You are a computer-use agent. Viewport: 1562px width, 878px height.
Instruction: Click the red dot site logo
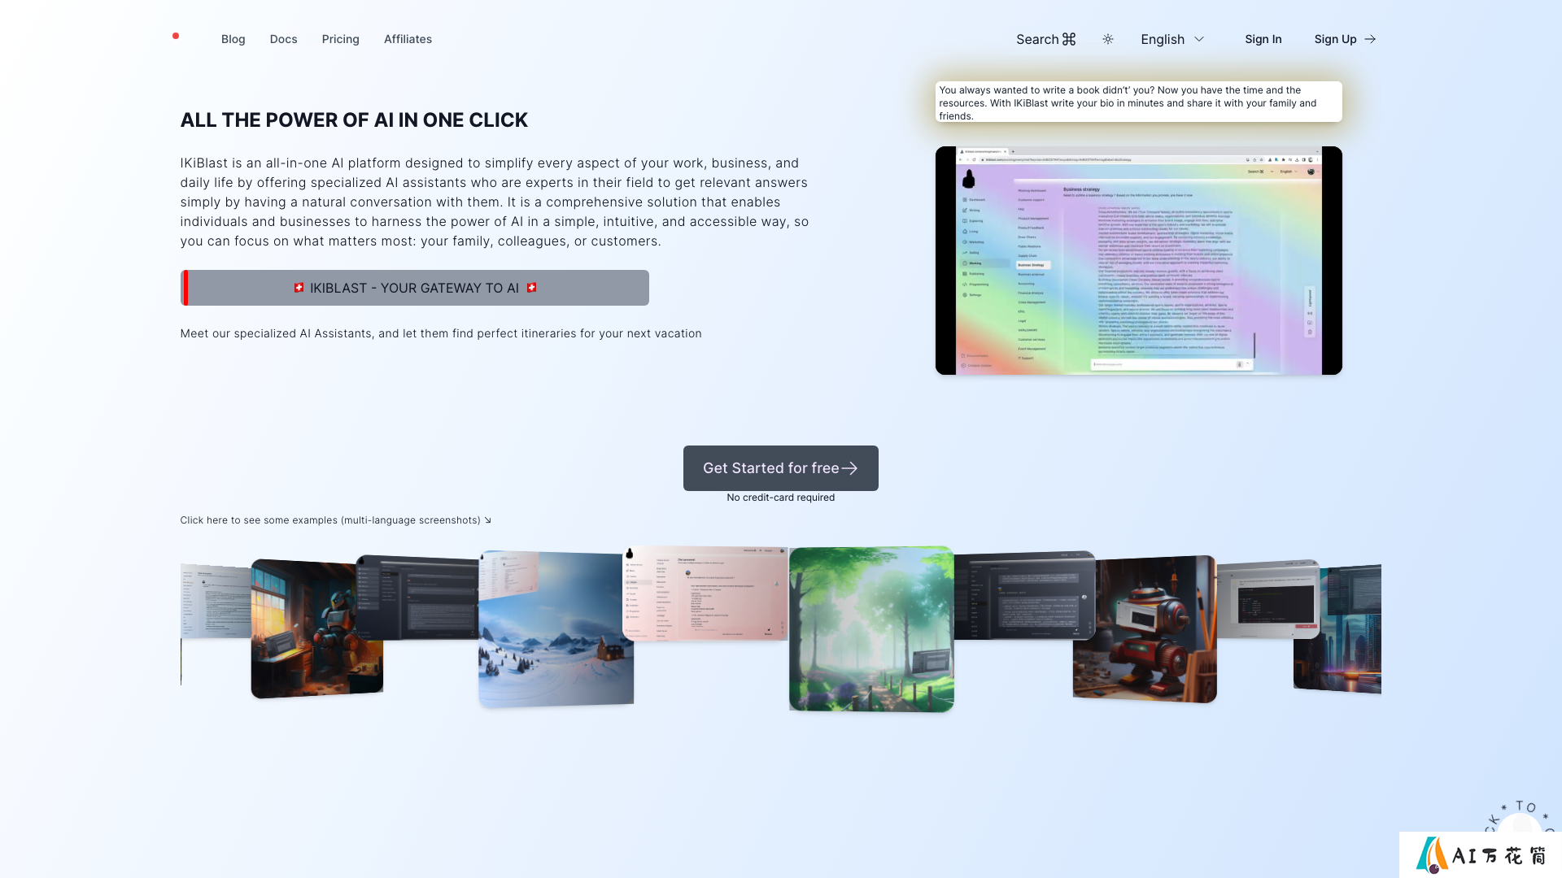click(x=176, y=36)
